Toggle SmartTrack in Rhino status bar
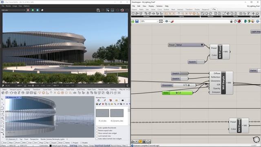This screenshot has height=147, width=261. (x=99, y=145)
